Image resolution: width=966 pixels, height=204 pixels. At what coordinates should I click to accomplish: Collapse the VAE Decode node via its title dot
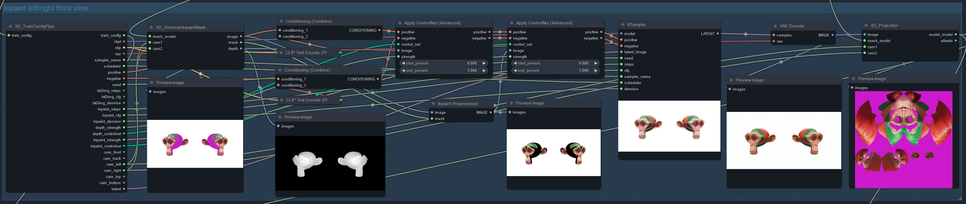(x=775, y=26)
